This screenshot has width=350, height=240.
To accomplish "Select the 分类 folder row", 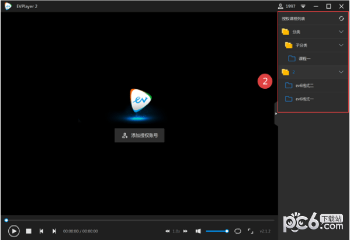I will (x=313, y=32).
